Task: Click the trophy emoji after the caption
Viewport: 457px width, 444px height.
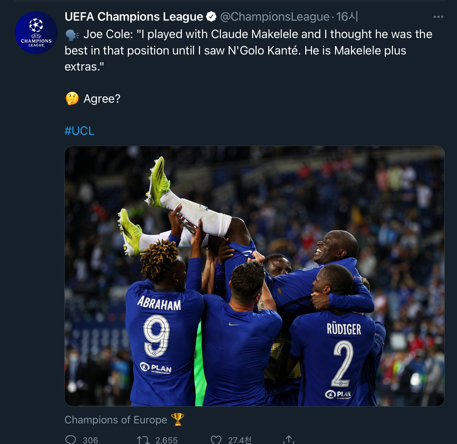Action: (x=178, y=419)
